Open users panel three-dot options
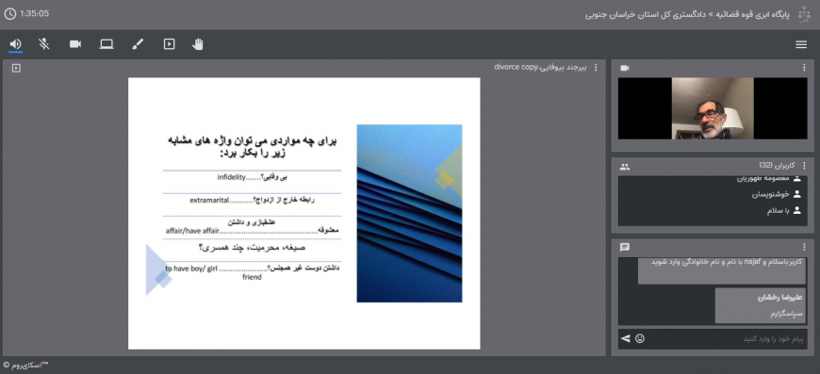820x374 pixels. 804,166
